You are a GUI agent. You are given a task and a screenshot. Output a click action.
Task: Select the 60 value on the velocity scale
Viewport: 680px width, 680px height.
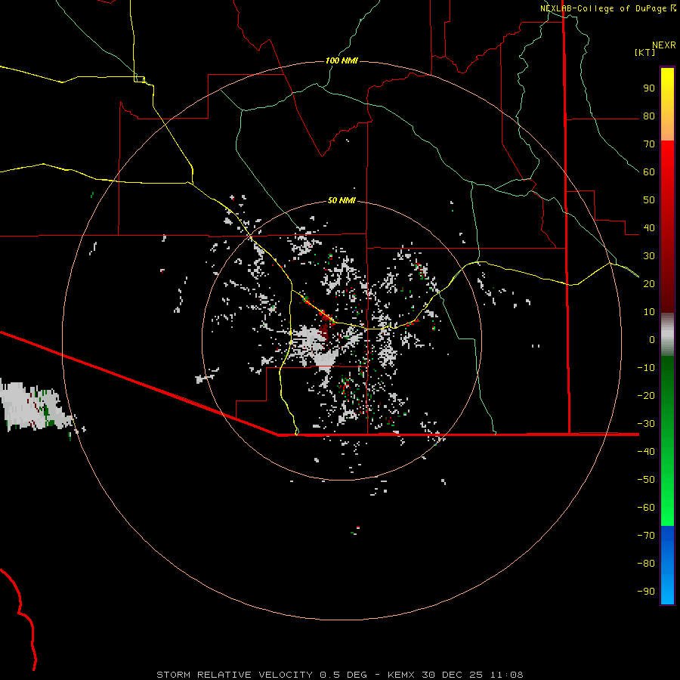649,172
